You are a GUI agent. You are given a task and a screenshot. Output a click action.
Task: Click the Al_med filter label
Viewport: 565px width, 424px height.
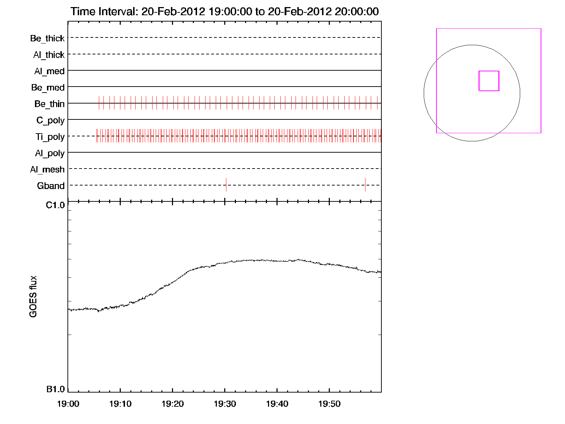click(x=49, y=71)
